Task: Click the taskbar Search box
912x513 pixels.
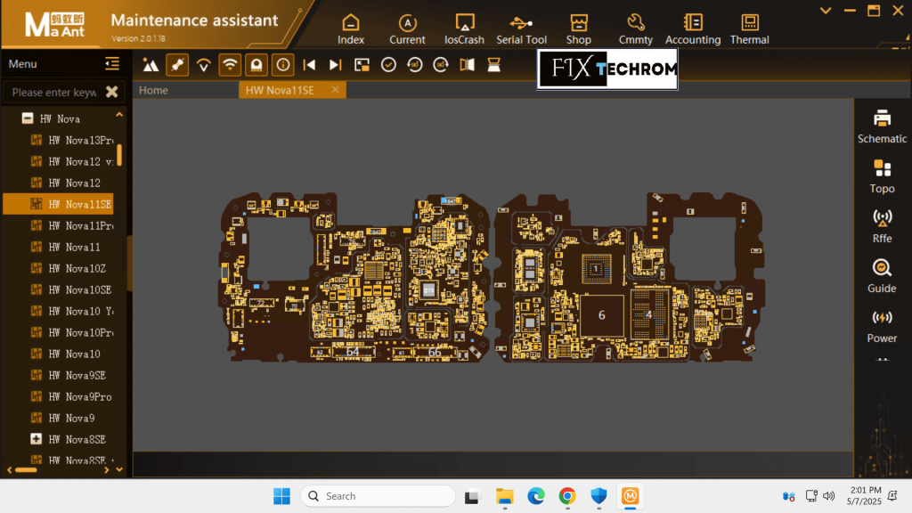Action: click(378, 496)
